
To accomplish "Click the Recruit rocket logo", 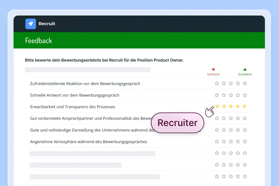I will pyautogui.click(x=31, y=24).
